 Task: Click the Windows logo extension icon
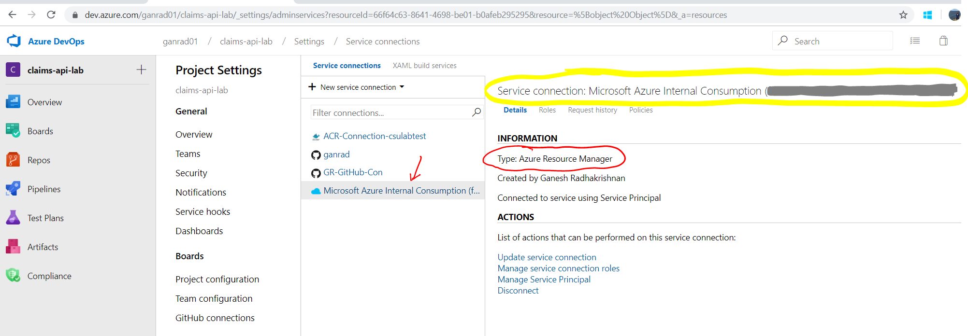coord(927,15)
